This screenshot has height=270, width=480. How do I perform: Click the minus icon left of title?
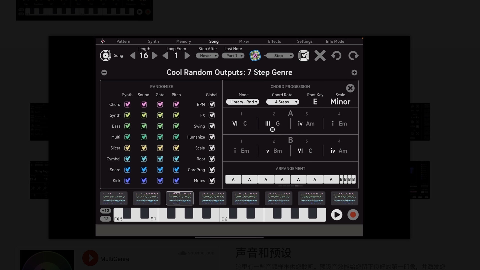pos(104,72)
